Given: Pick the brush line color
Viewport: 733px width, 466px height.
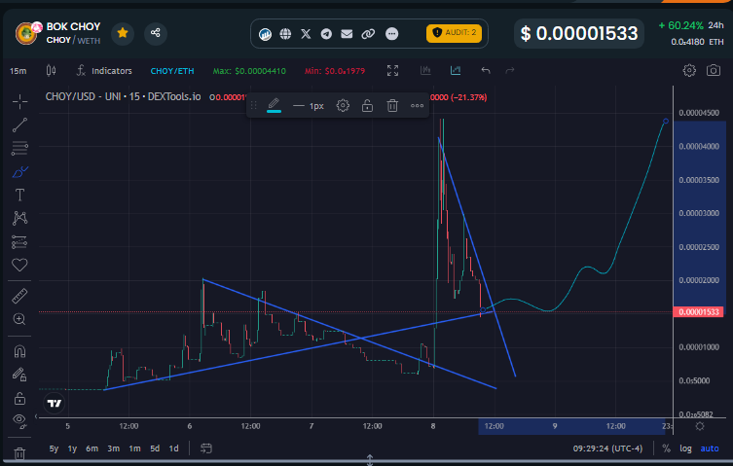Looking at the screenshot, I should (274, 105).
